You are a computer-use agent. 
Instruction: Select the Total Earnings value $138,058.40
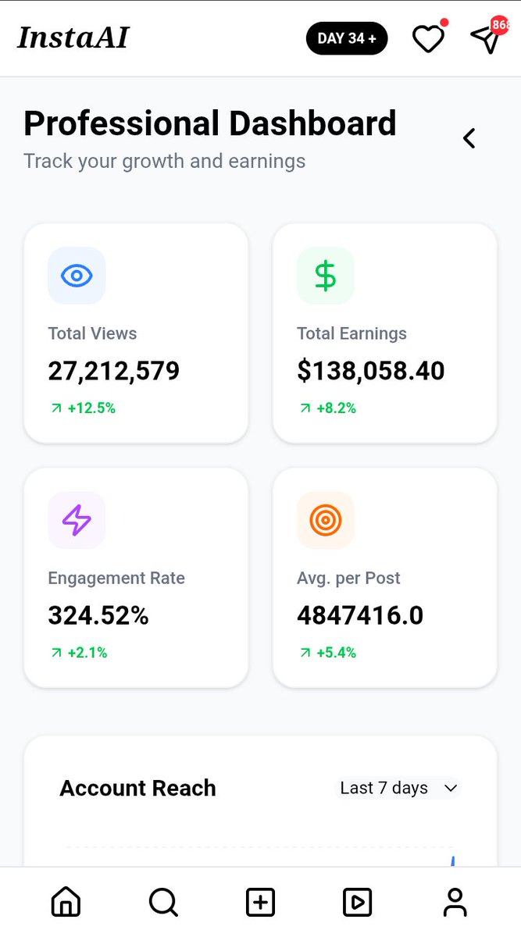pyautogui.click(x=371, y=371)
